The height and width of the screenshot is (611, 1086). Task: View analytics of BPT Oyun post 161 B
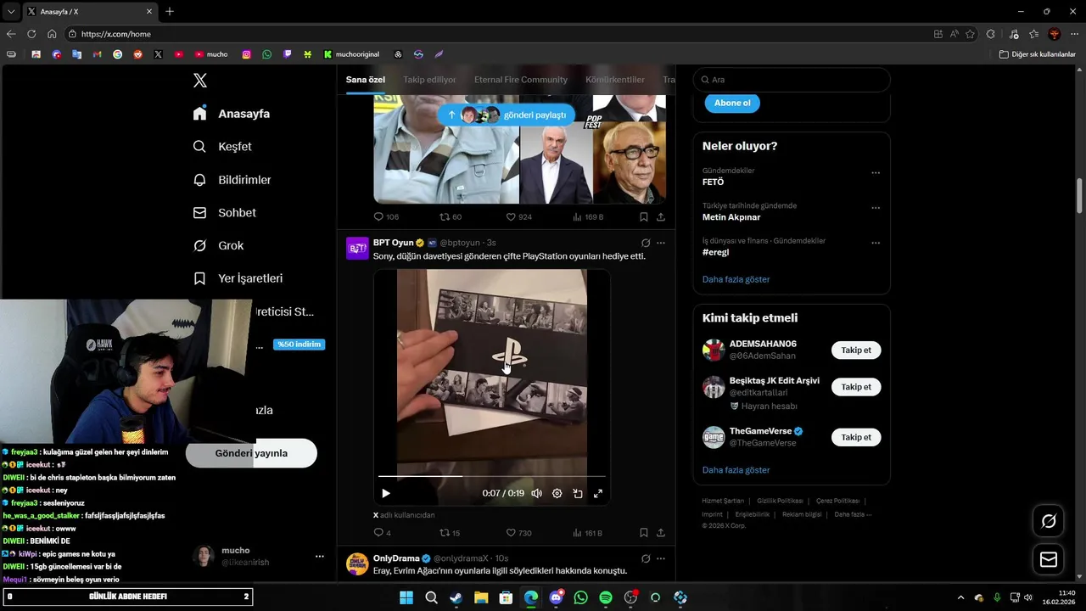[587, 533]
